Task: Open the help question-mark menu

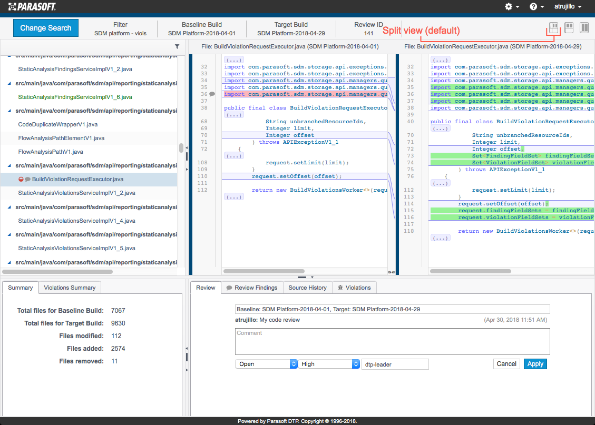Action: (x=537, y=6)
